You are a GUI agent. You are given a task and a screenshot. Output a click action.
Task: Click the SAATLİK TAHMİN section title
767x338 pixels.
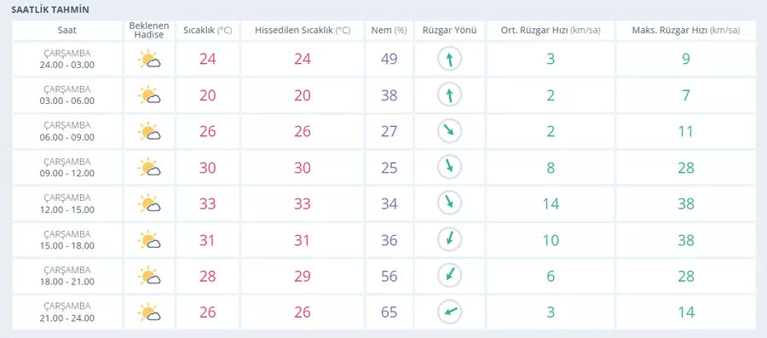tap(50, 9)
